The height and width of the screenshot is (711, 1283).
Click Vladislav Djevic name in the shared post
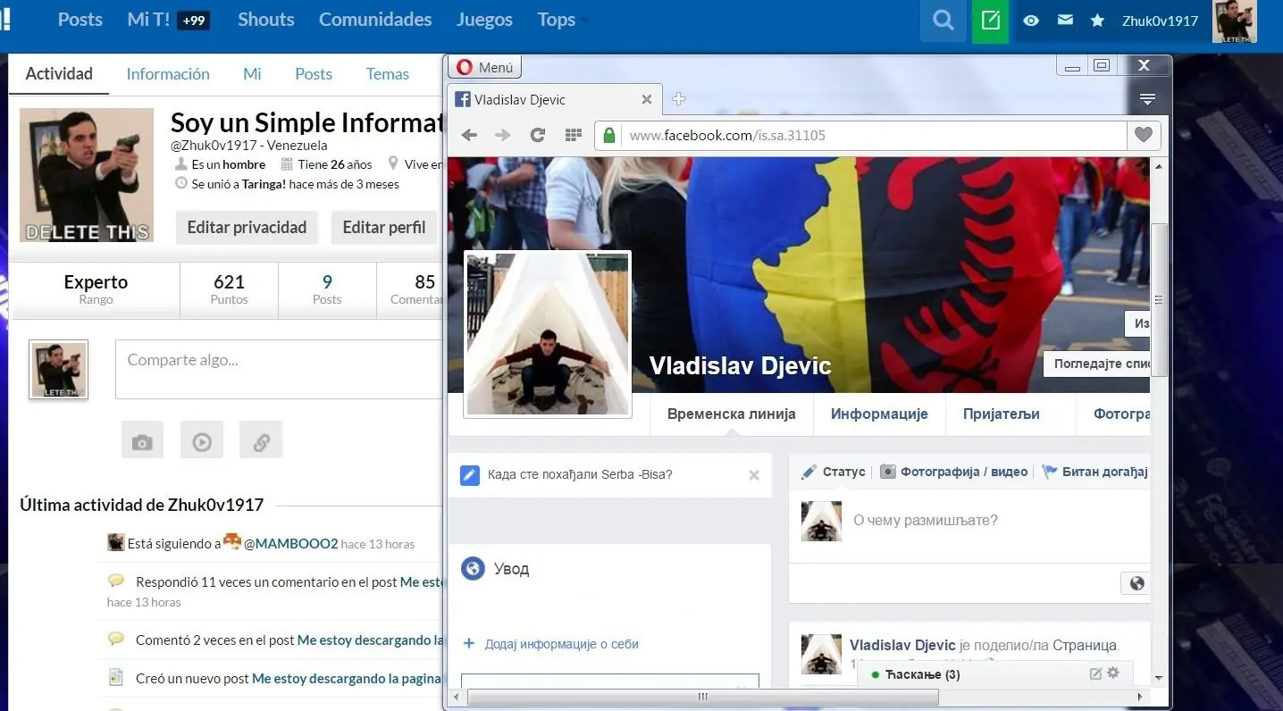902,646
